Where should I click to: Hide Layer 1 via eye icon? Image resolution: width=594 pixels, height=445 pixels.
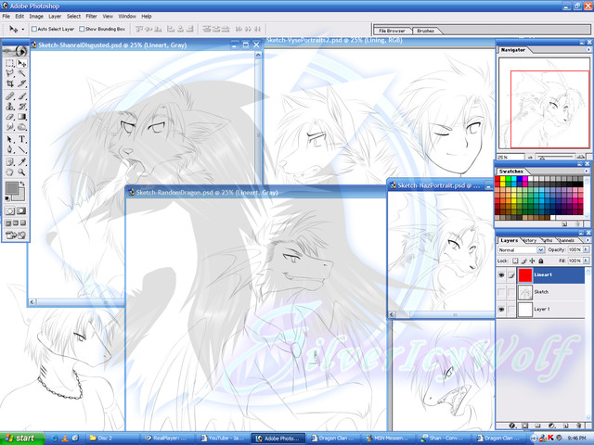click(x=501, y=309)
